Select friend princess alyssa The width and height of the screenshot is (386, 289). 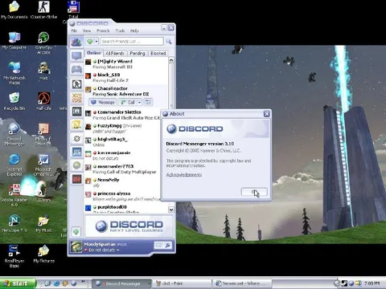click(x=123, y=196)
